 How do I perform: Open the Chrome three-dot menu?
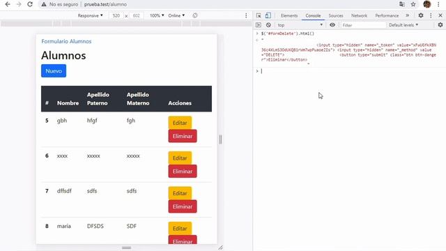(438, 4)
